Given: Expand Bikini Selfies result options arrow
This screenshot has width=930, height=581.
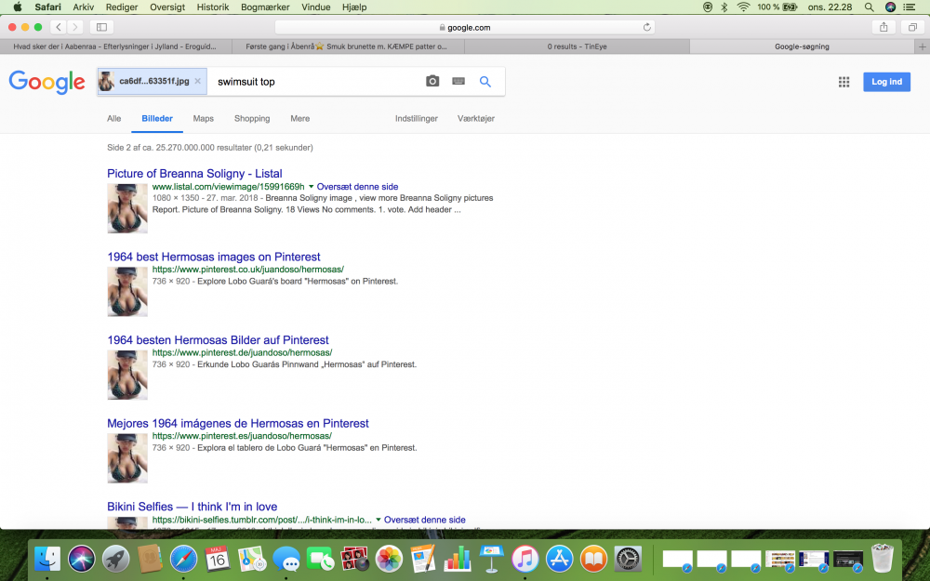Looking at the screenshot, I should tap(378, 520).
